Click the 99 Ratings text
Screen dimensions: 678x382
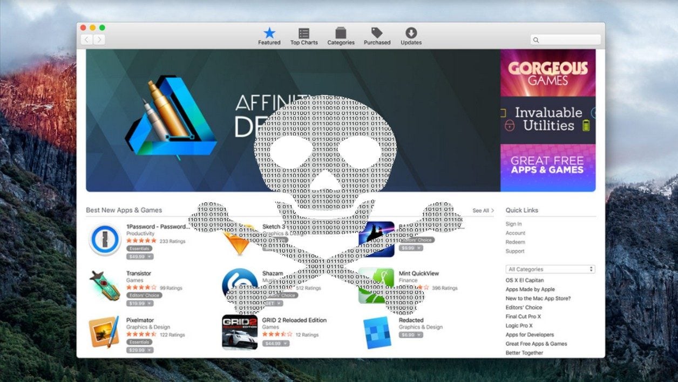(170, 288)
